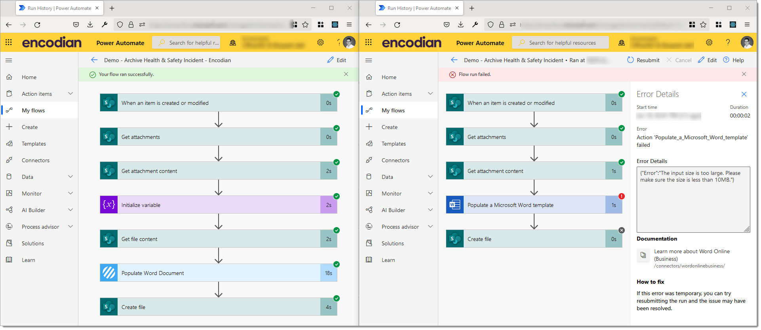Open Solutions in left window sidebar
The image size is (761, 330).
39,243
